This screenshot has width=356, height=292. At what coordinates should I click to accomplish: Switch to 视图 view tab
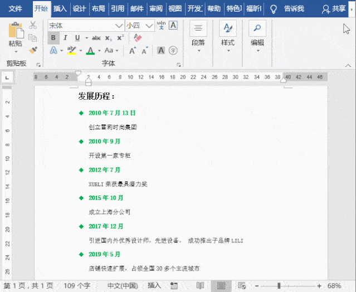pyautogui.click(x=175, y=8)
